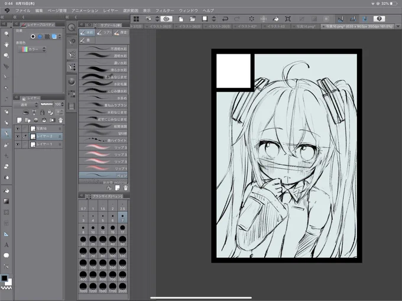Click the foreground black color swatch
The width and height of the screenshot is (402, 301).
[4, 278]
